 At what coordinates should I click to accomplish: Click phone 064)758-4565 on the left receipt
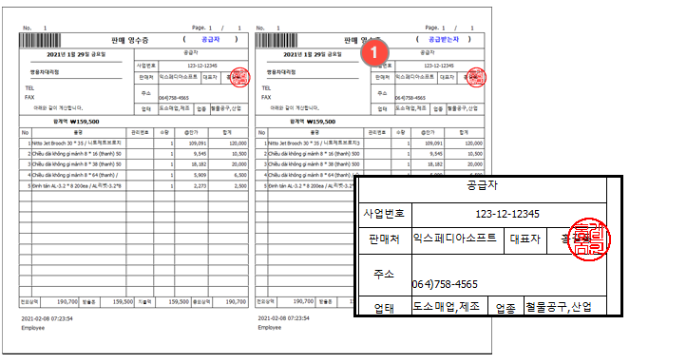click(174, 98)
